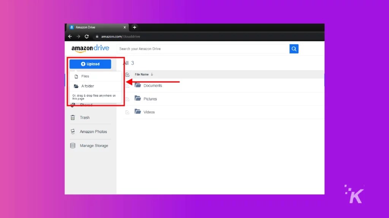Click the Pictures folder icon
Screen dimensions: 389x218
pyautogui.click(x=138, y=98)
